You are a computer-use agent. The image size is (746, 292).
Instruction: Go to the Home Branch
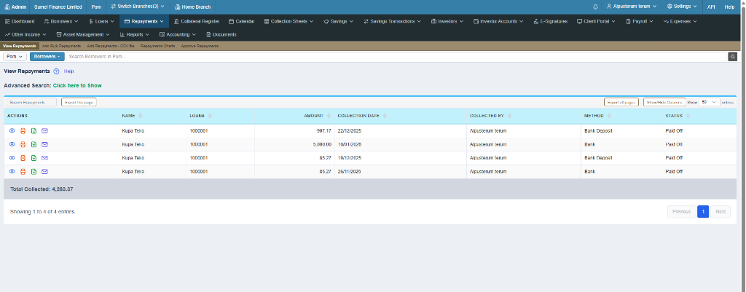point(192,7)
